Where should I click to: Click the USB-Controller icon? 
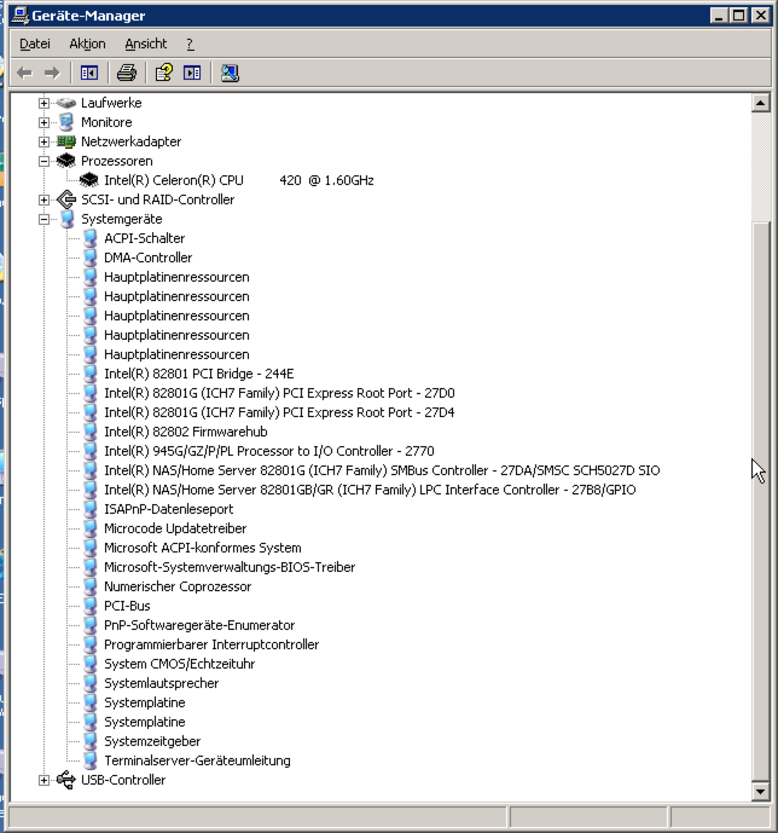66,780
